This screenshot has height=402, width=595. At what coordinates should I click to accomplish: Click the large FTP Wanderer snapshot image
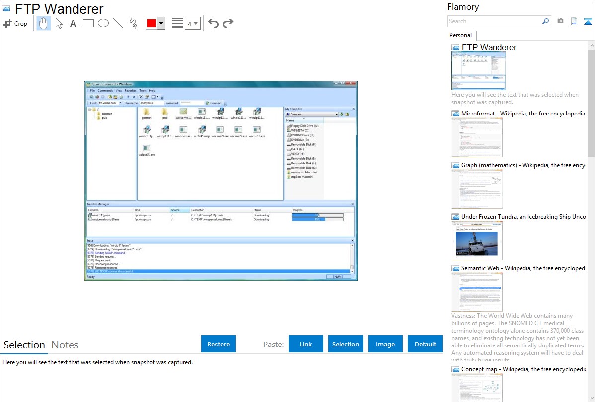(x=221, y=181)
